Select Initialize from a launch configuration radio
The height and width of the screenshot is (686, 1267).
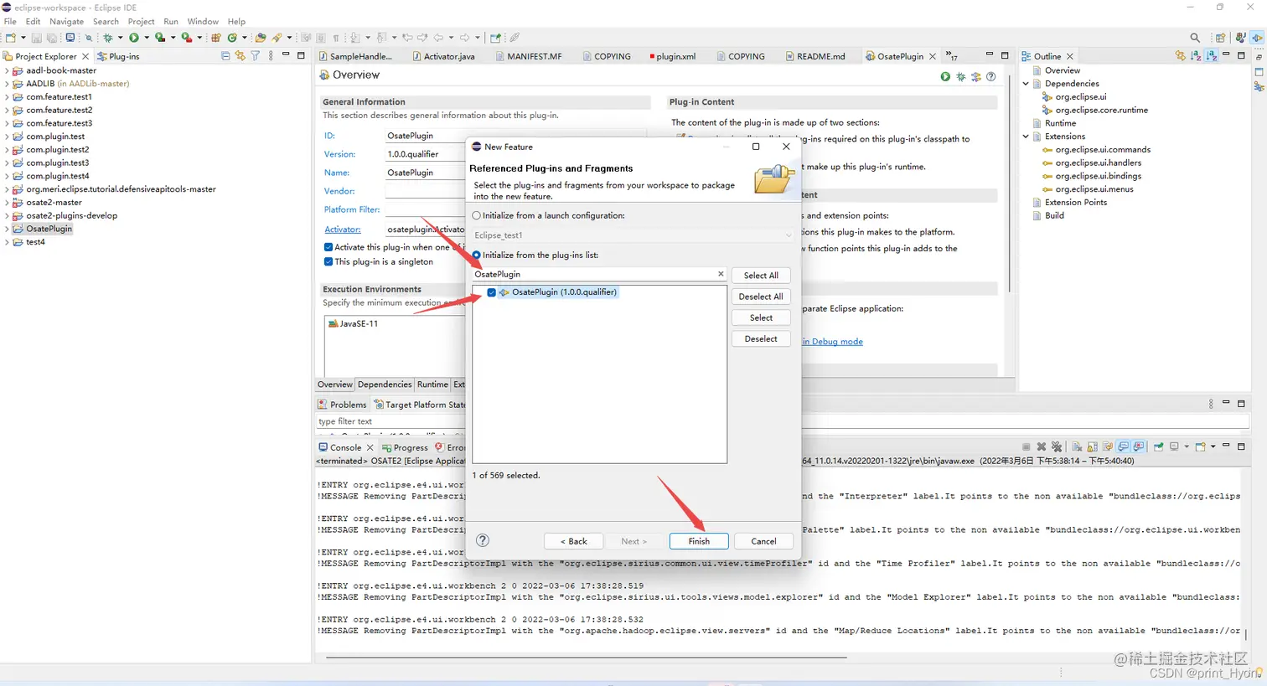(477, 215)
